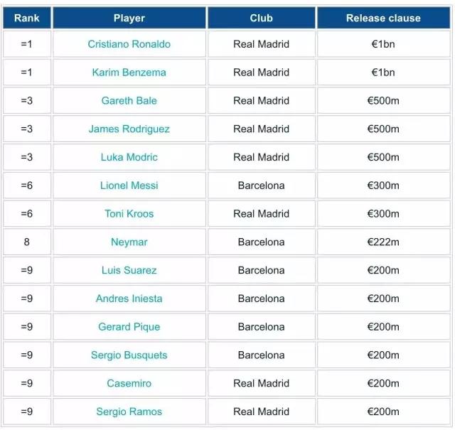Open the Cristiano Ronaldo player link
This screenshot has width=455, height=430.
[129, 44]
